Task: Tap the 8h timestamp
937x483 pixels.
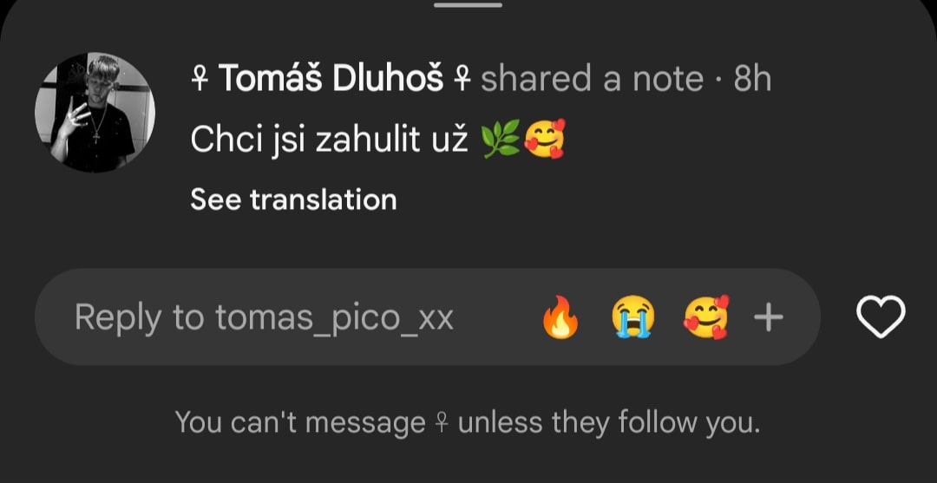Action: click(x=751, y=80)
